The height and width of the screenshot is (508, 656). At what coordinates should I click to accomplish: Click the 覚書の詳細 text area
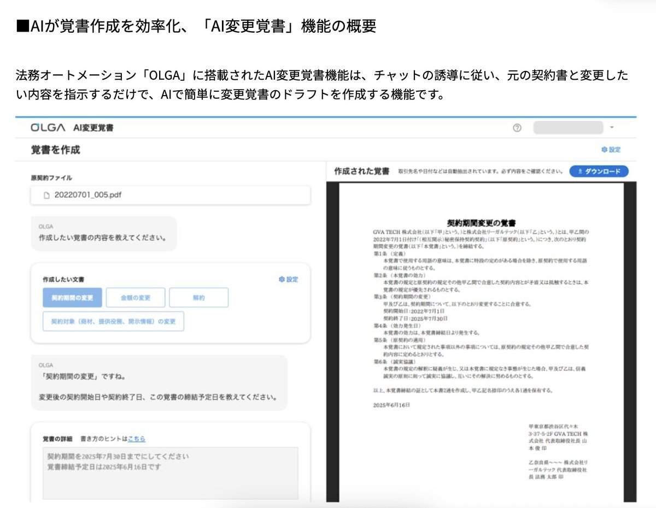point(171,474)
